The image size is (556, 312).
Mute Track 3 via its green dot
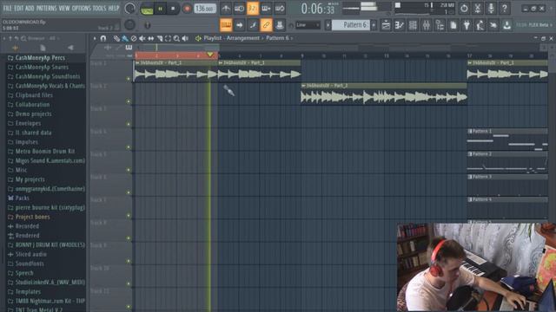pos(129,124)
